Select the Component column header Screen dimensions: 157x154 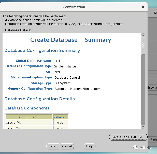29,117
